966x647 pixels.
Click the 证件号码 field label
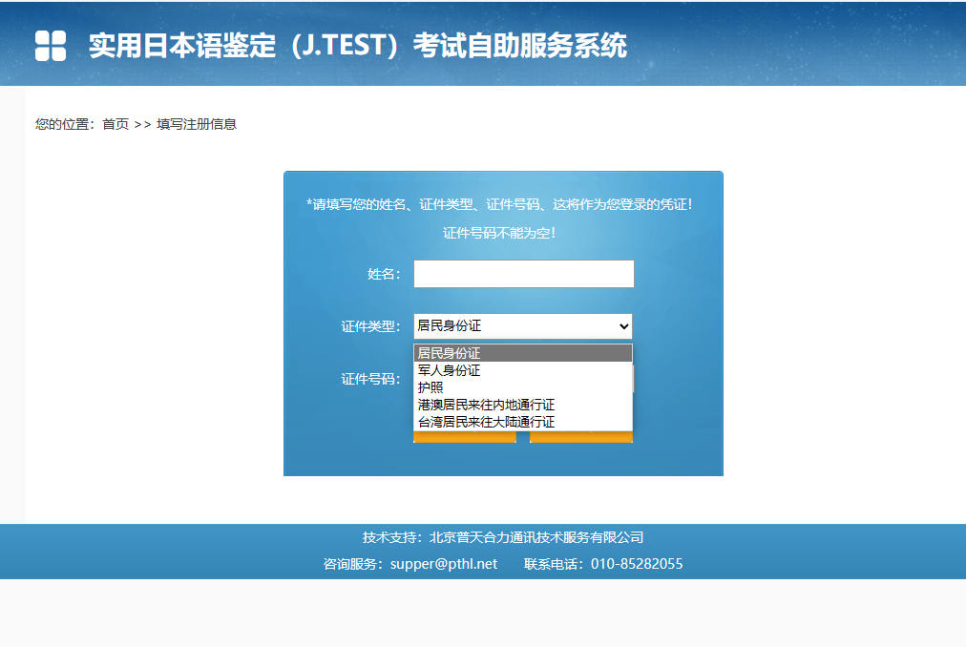point(370,379)
